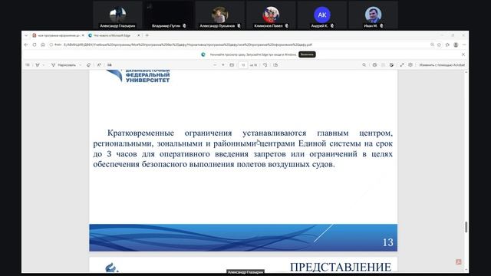Click the muted mic icon beside Иван М.
The width and height of the screenshot is (491, 276).
click(x=381, y=25)
